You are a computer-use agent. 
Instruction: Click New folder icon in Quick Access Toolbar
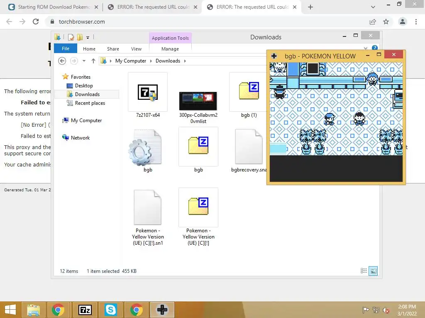(x=80, y=37)
